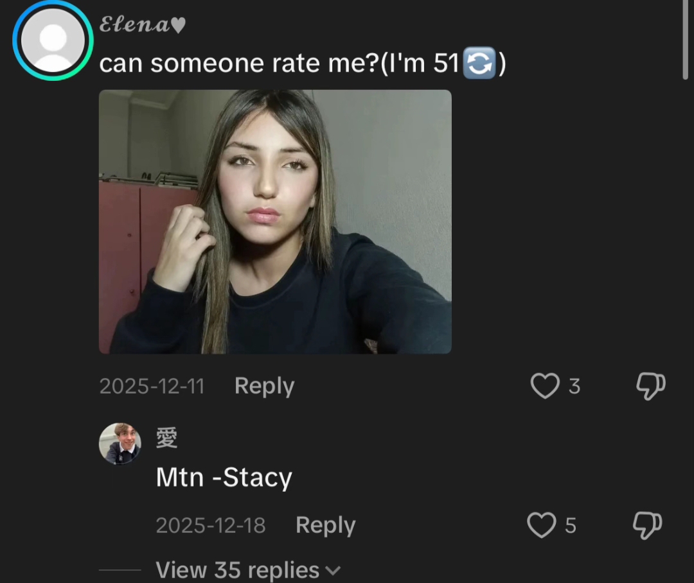Click the chevron beside View 35 replies
The width and height of the screenshot is (694, 583).
[x=333, y=570]
